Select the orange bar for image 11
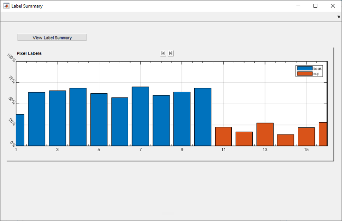The width and height of the screenshot is (342, 221). pos(223,136)
